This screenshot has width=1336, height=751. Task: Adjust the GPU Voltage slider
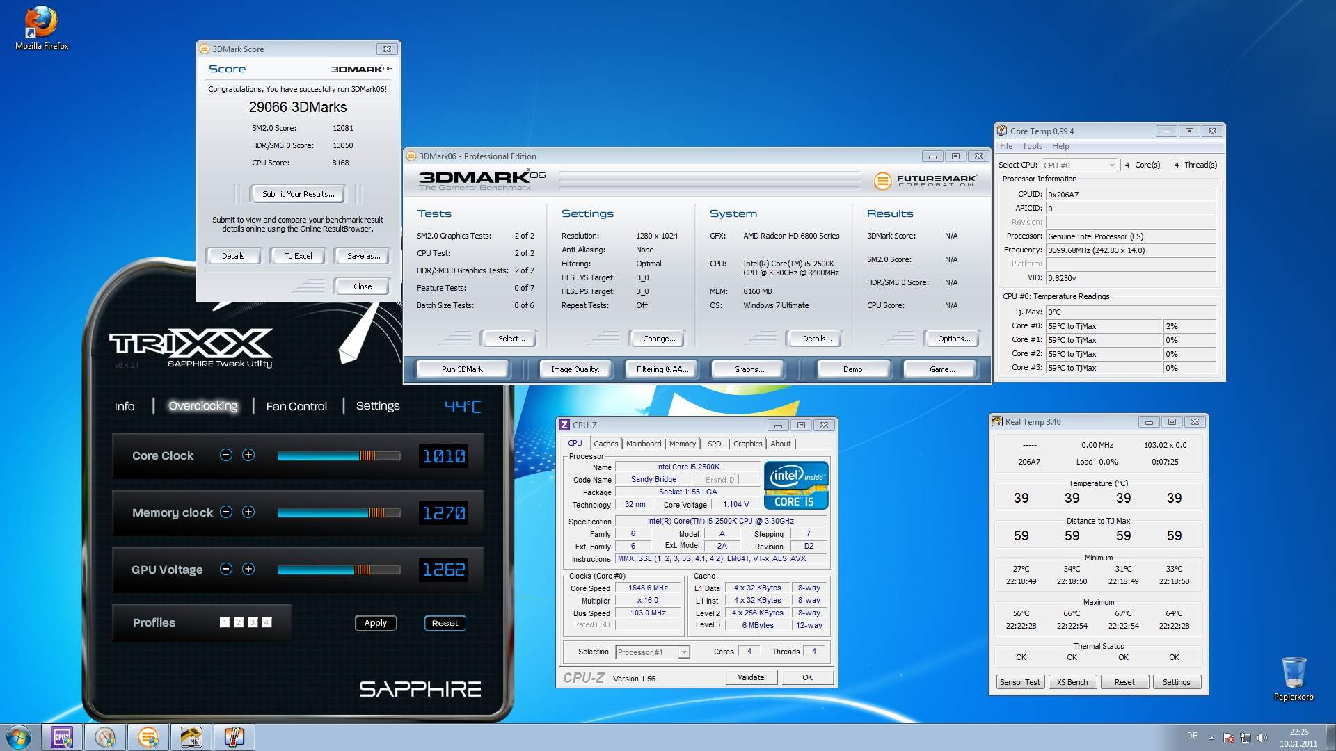pyautogui.click(x=339, y=570)
